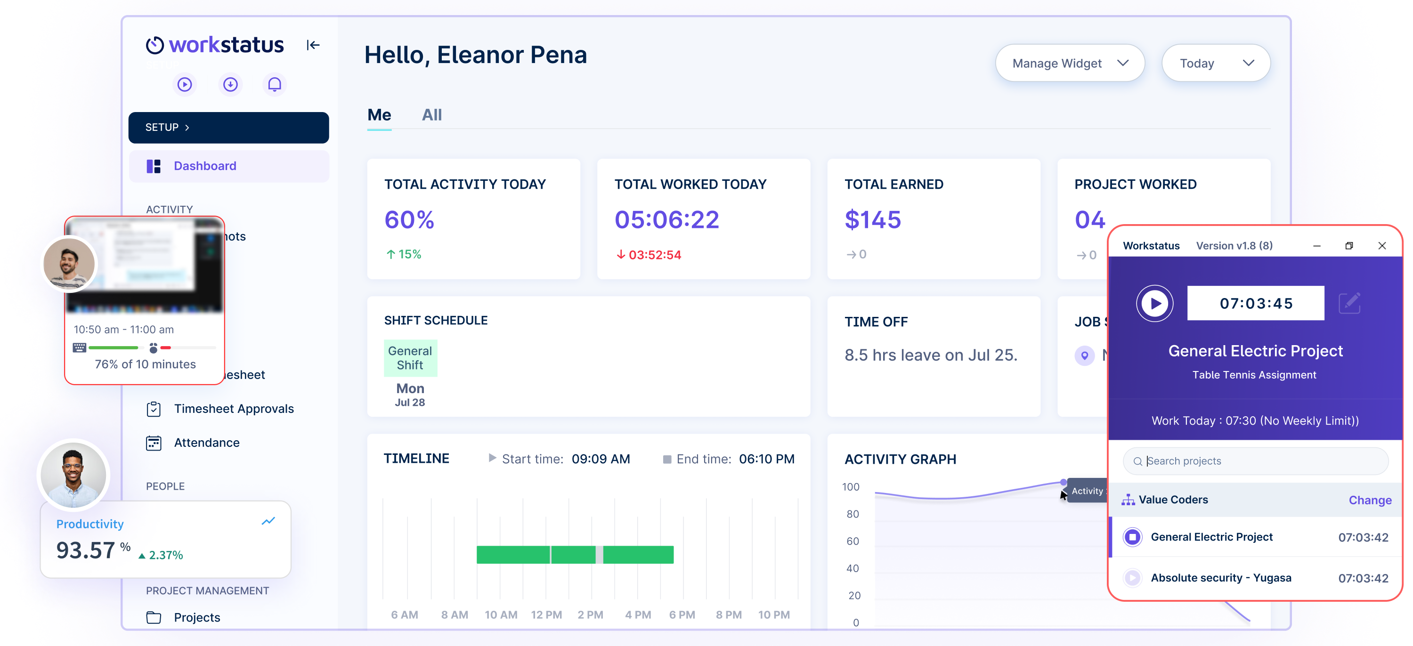This screenshot has width=1413, height=646.
Task: Click the Total Worked Today 05:06:22 value
Action: (666, 220)
